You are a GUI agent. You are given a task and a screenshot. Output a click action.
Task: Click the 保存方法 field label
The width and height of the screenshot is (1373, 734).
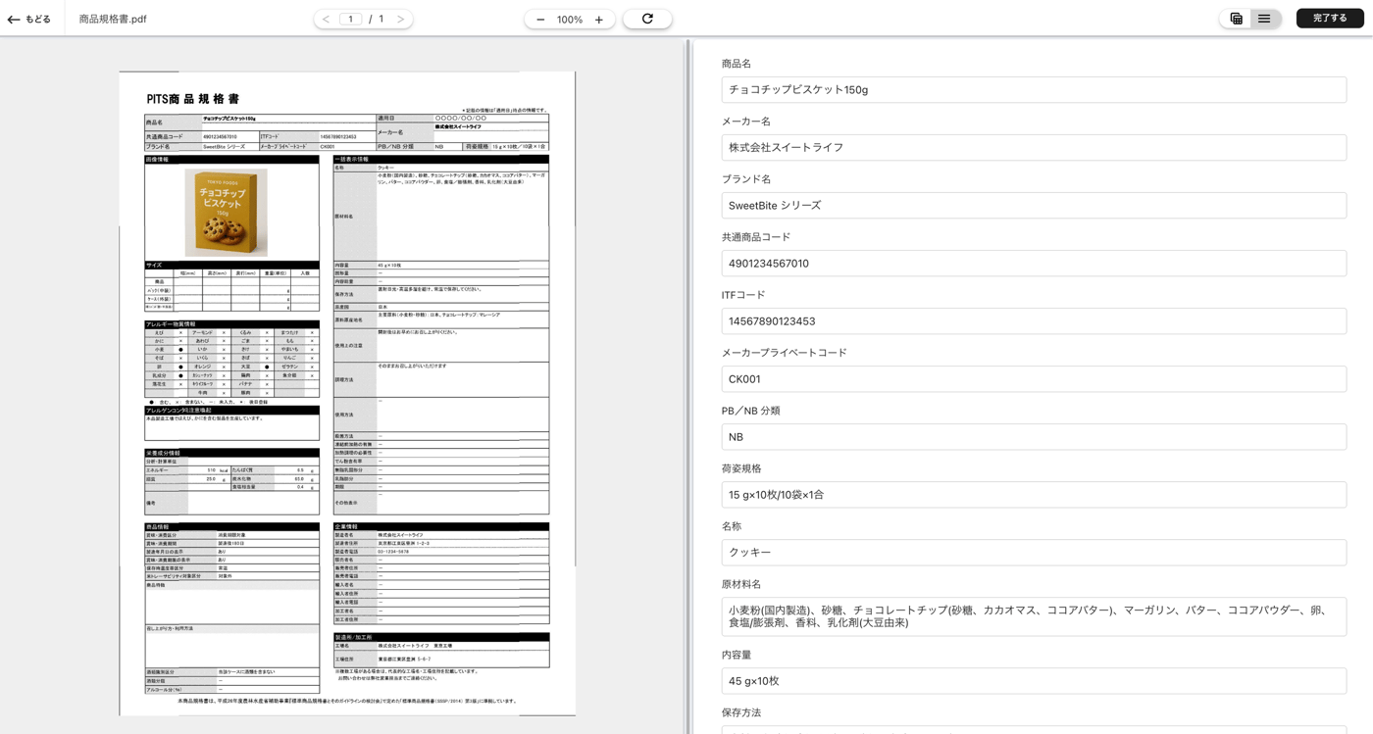(x=741, y=712)
